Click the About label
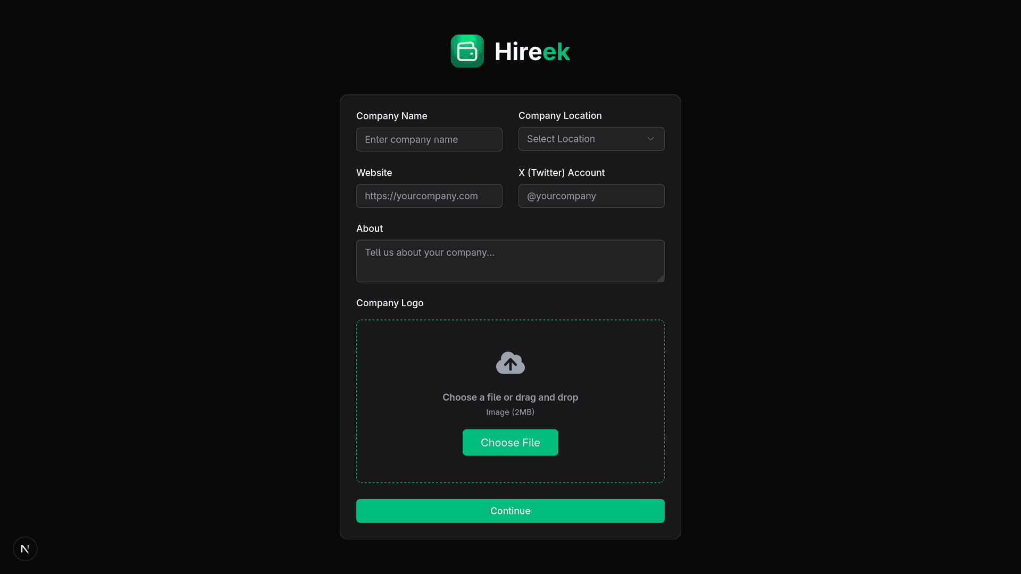Screen dimensions: 1021x574 (x=369, y=229)
